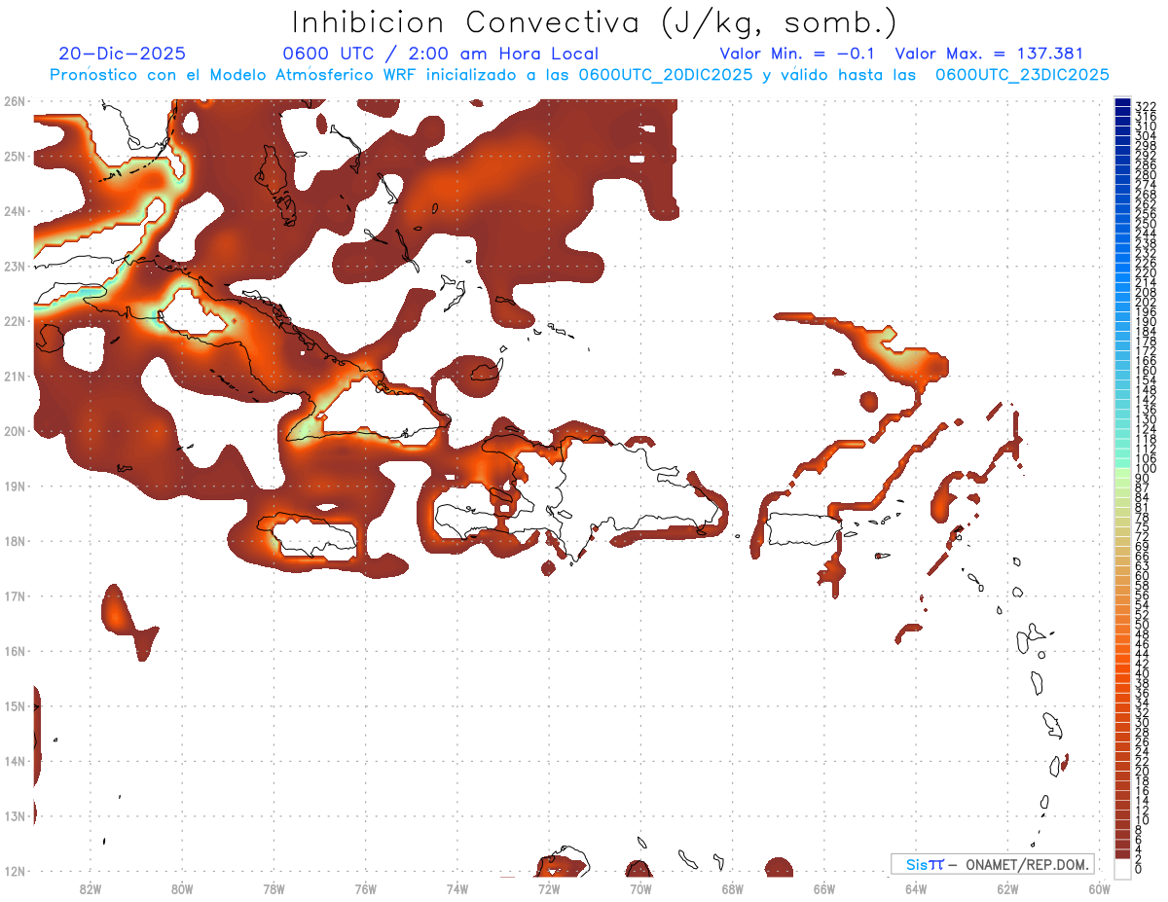Screen dimensions: 1168x902
Task: Select the 'Valor Max. = 137.381' text
Action: 988,54
